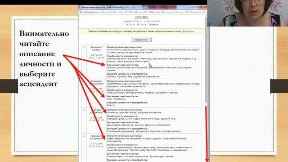Image resolution: width=288 pixels, height=162 pixels.
Task: Click the presenter webcam video thumbnail
Action: (x=247, y=13)
